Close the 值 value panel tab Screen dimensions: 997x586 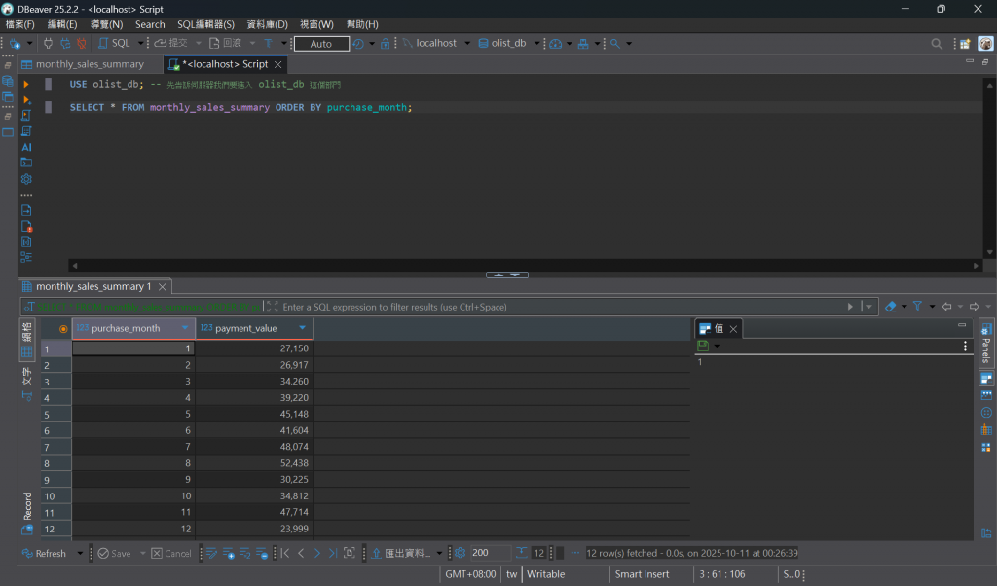point(733,329)
